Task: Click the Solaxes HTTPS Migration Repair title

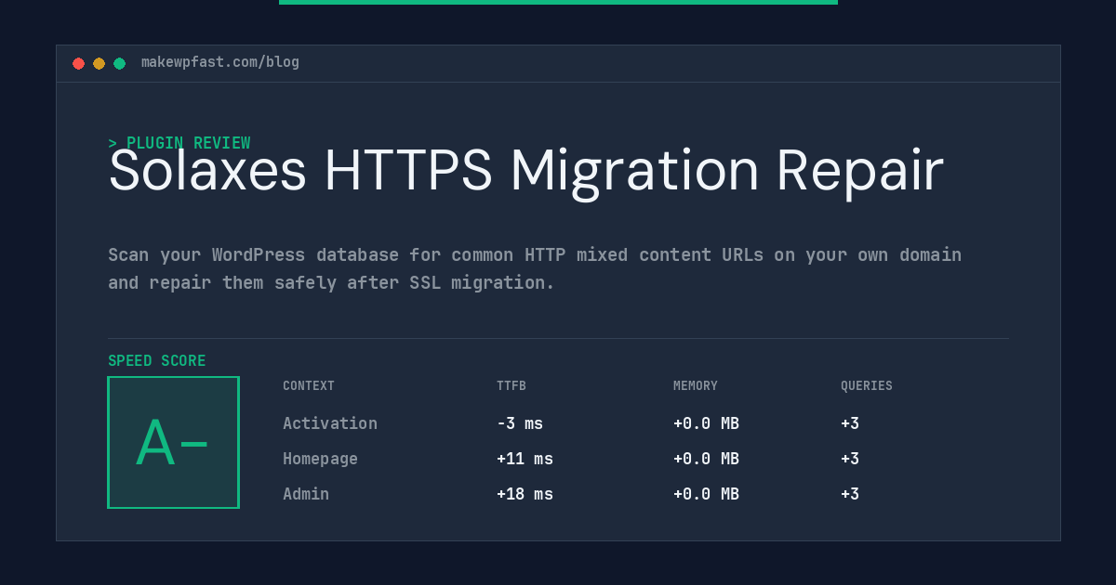Action: click(x=526, y=171)
